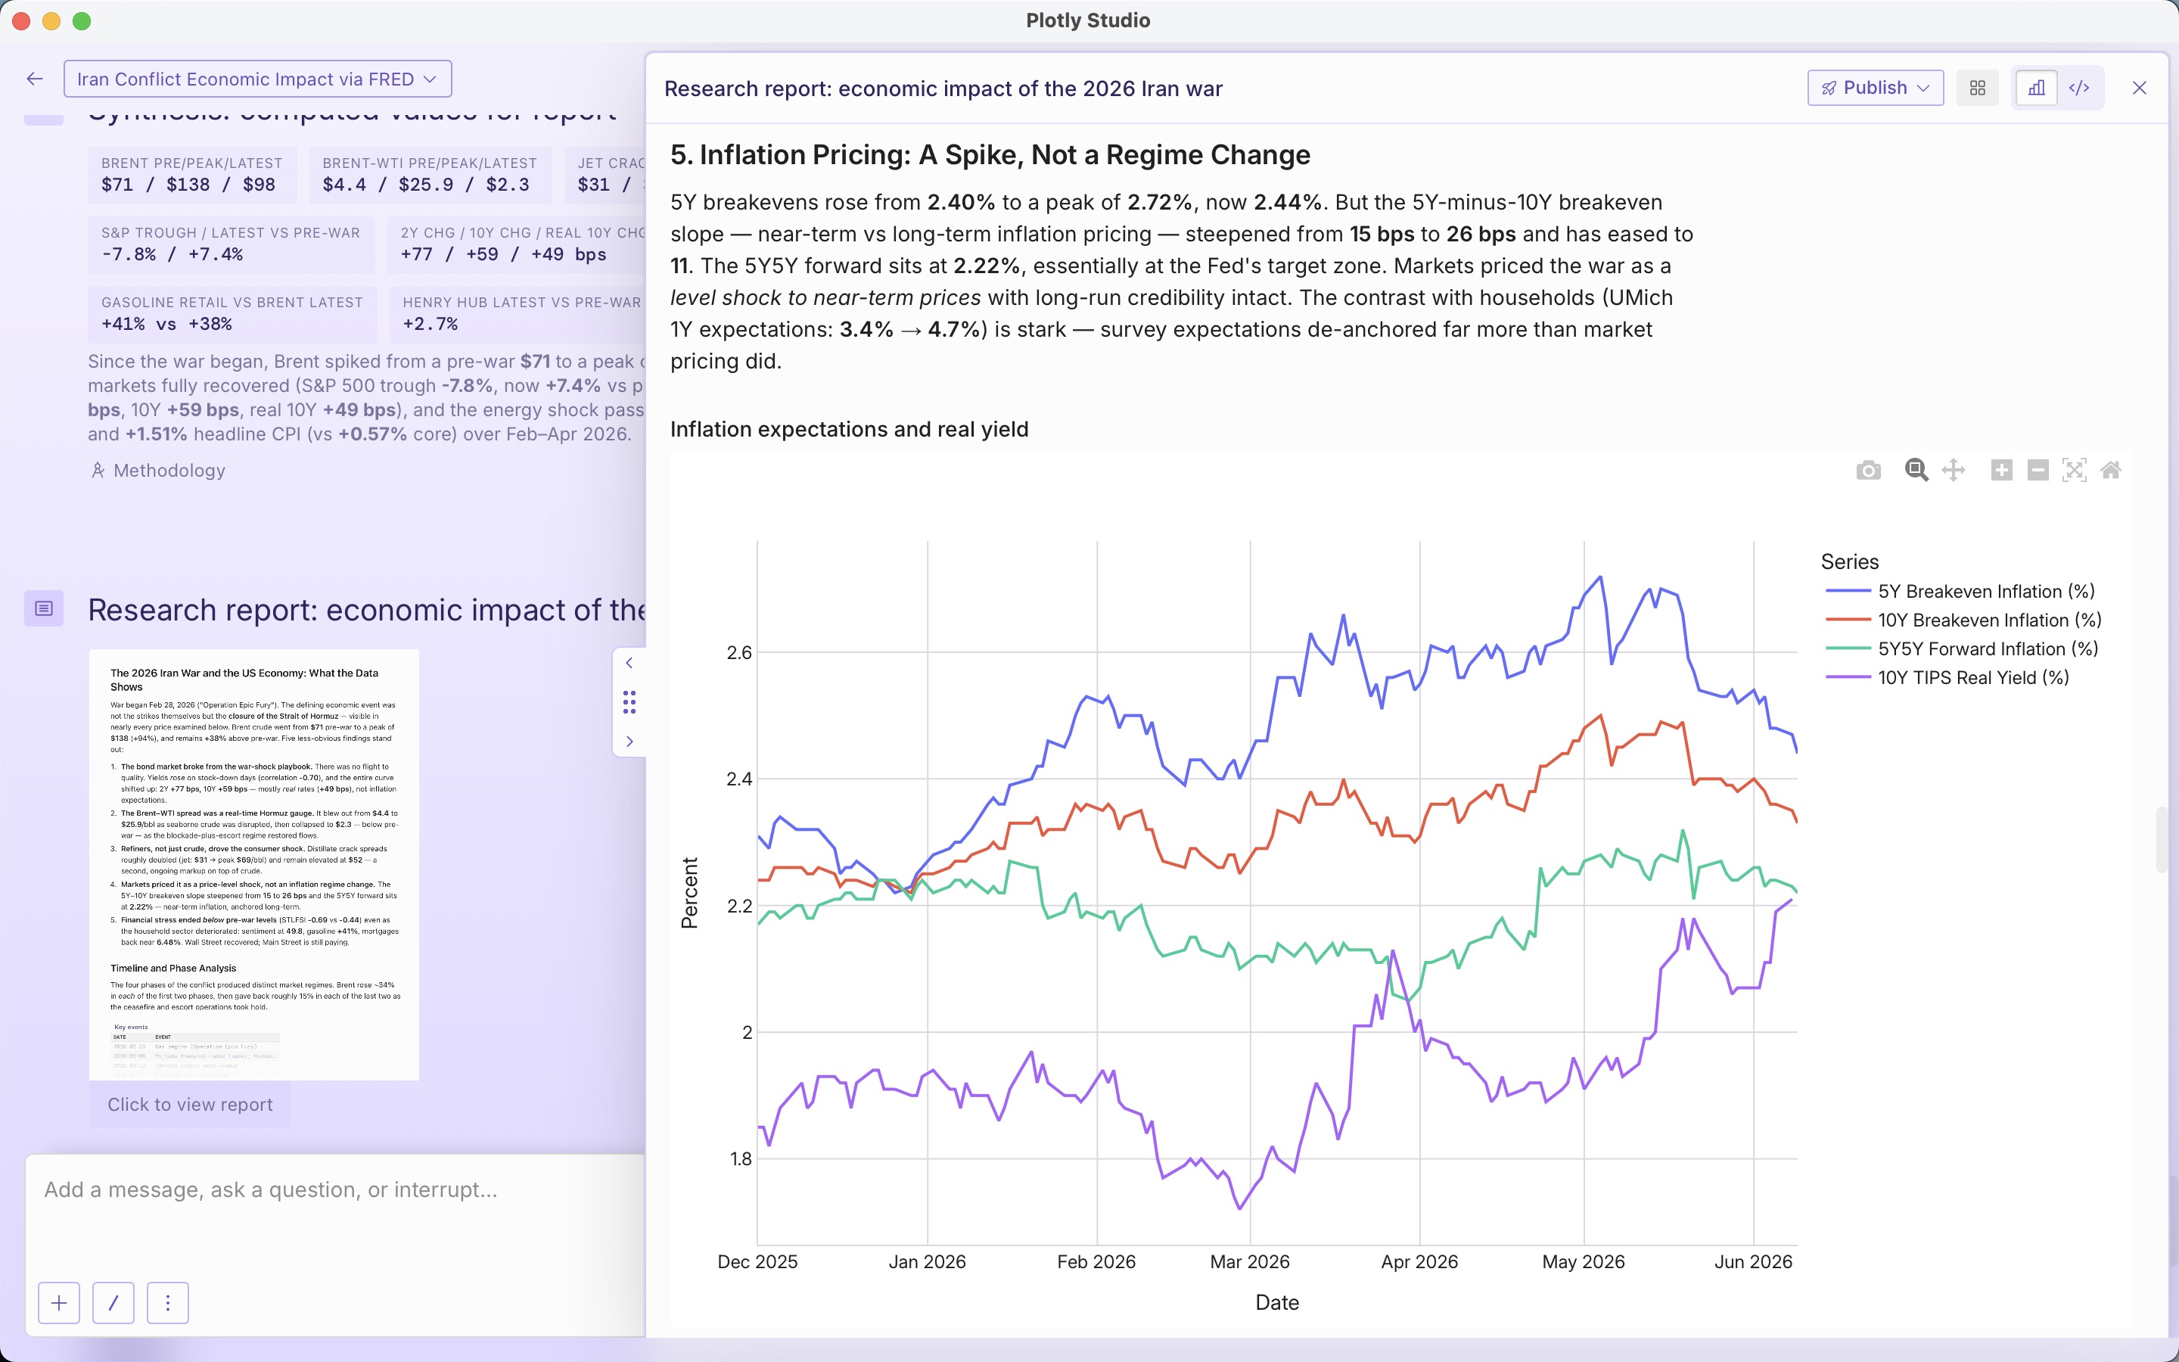The image size is (2179, 1362).
Task: Select the Brent Pre/Peak/Latest stat card
Action: pos(193,175)
